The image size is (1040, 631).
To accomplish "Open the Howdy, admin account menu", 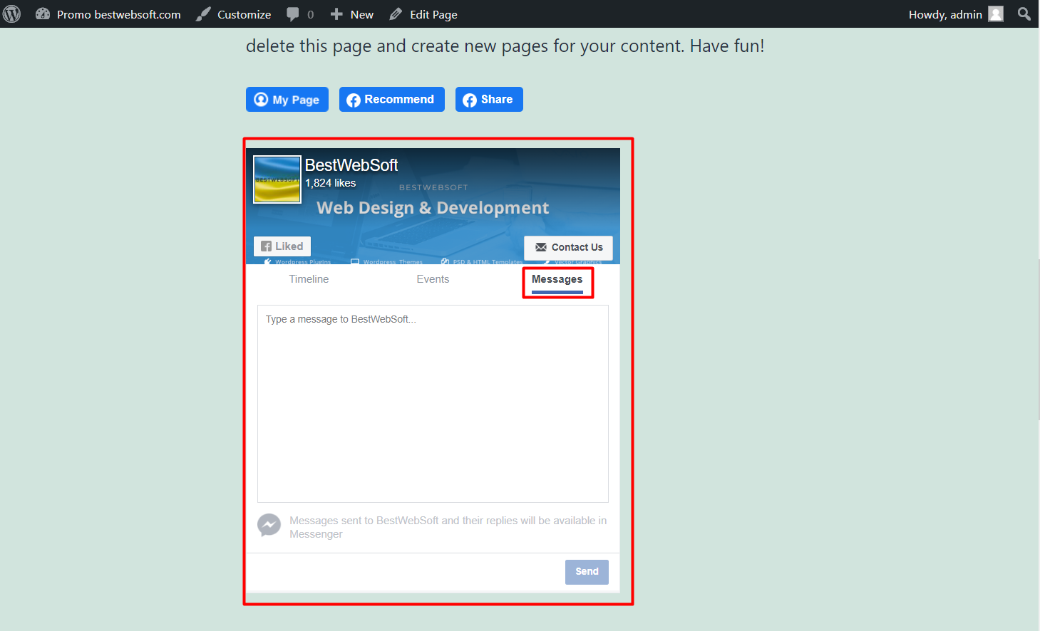I will (956, 14).
